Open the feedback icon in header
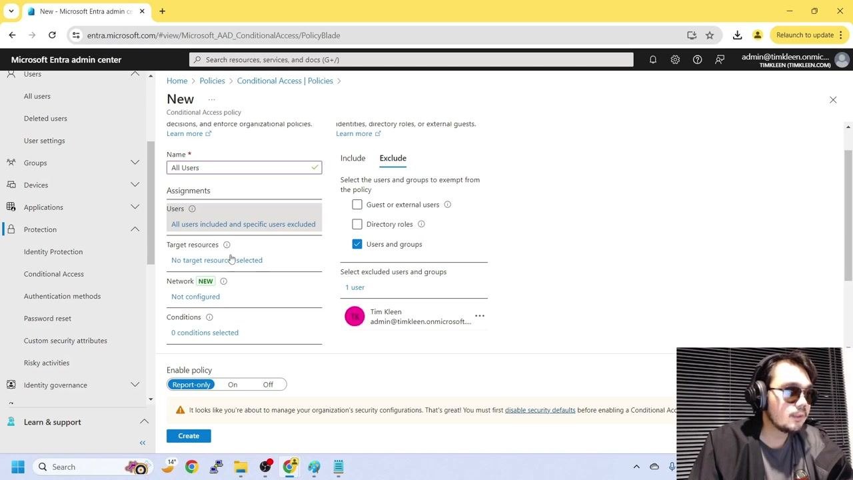The image size is (853, 480). coord(720,59)
